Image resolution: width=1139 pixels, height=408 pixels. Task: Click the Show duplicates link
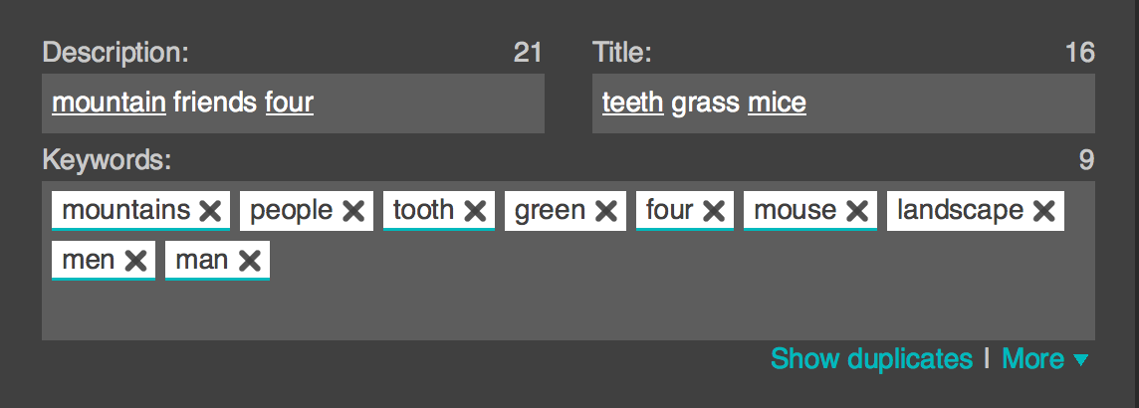(871, 359)
